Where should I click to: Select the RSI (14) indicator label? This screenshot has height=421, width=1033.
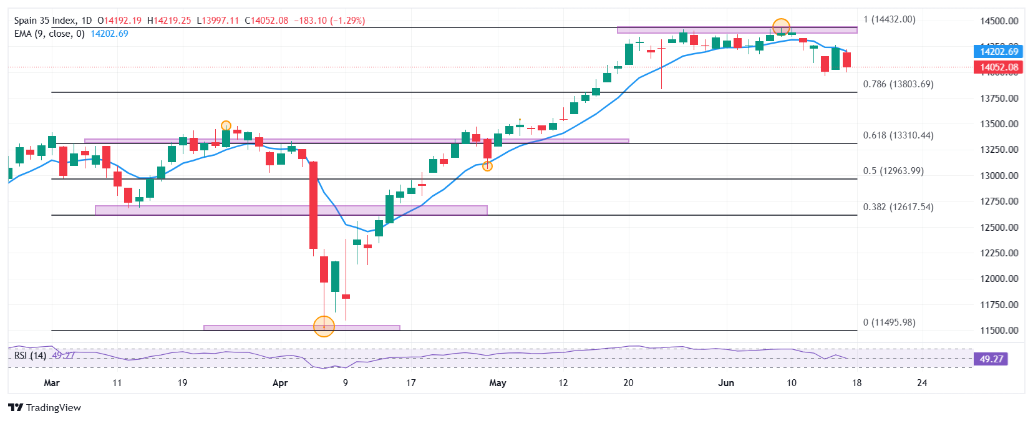pyautogui.click(x=30, y=355)
